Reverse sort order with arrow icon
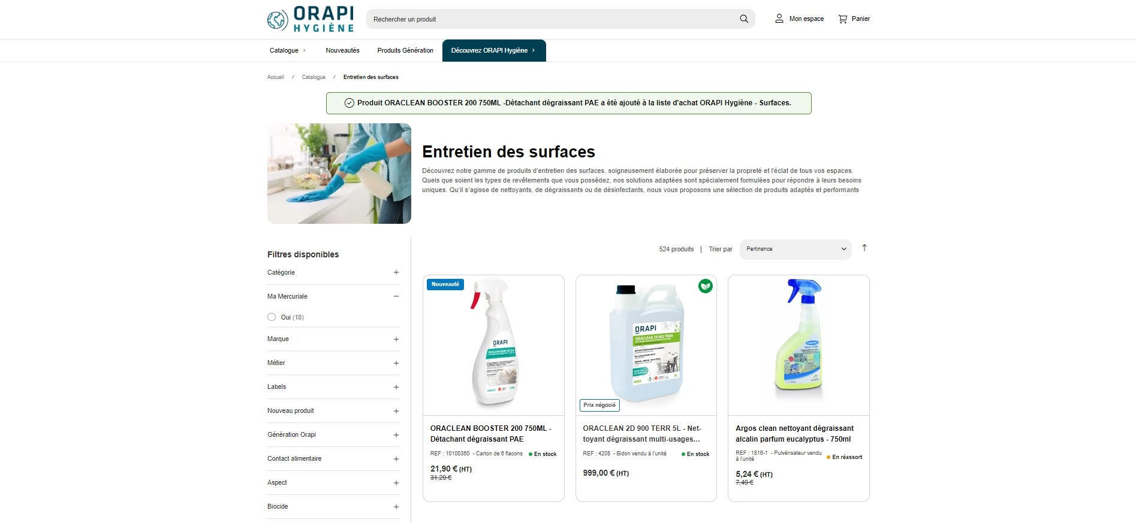This screenshot has height=523, width=1136. click(x=864, y=248)
